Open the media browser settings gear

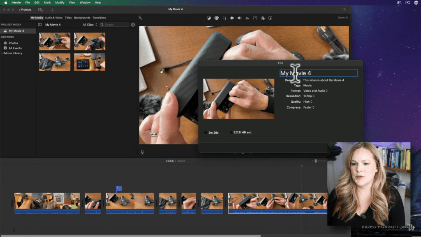(133, 25)
